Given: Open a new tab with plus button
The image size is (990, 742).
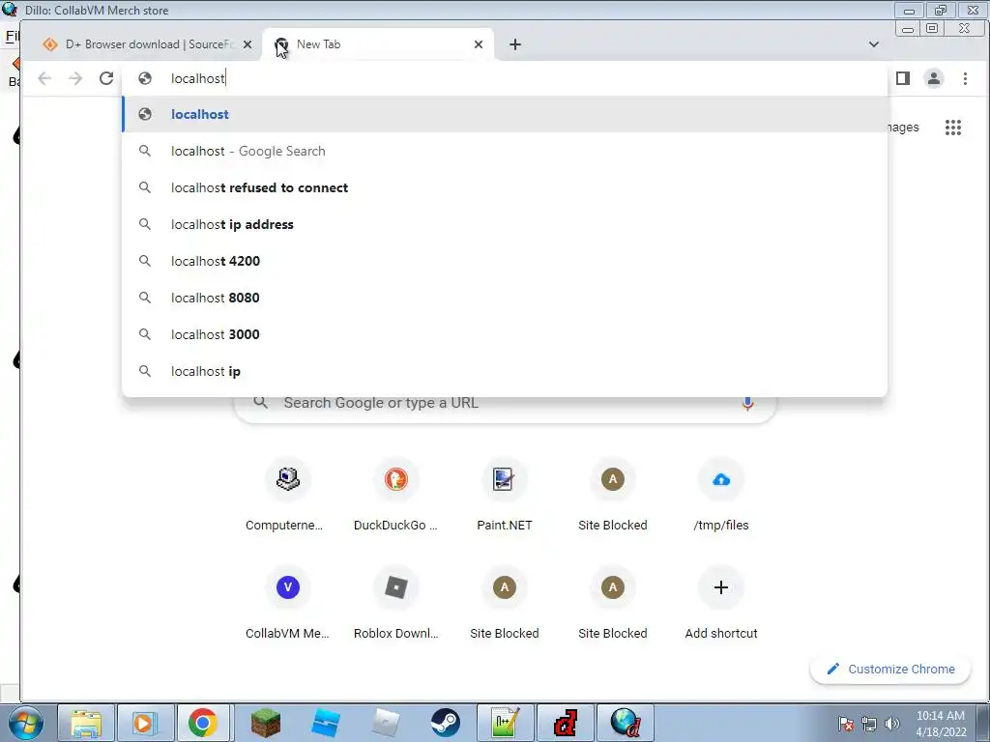Looking at the screenshot, I should pos(515,44).
